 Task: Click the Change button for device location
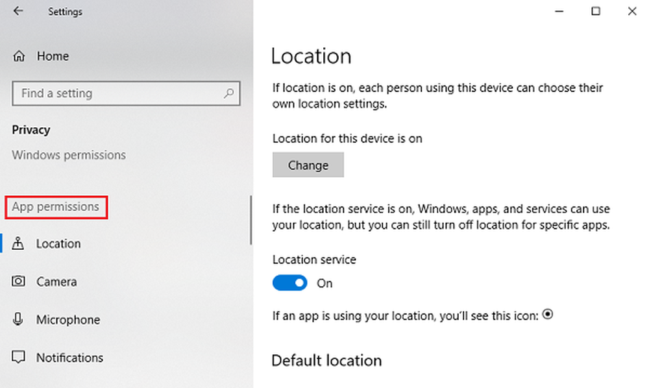click(x=308, y=165)
